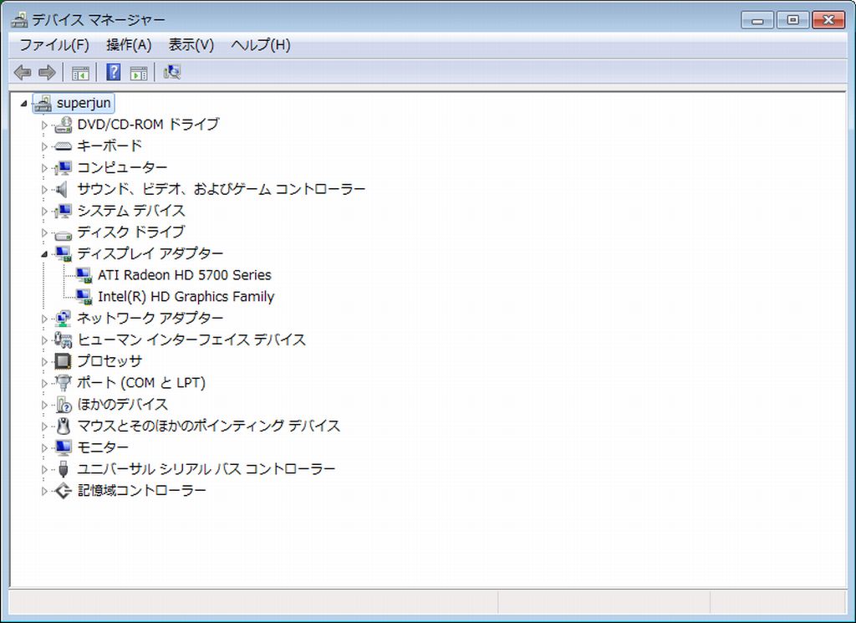Click the システム デバイス icon

coord(64,211)
